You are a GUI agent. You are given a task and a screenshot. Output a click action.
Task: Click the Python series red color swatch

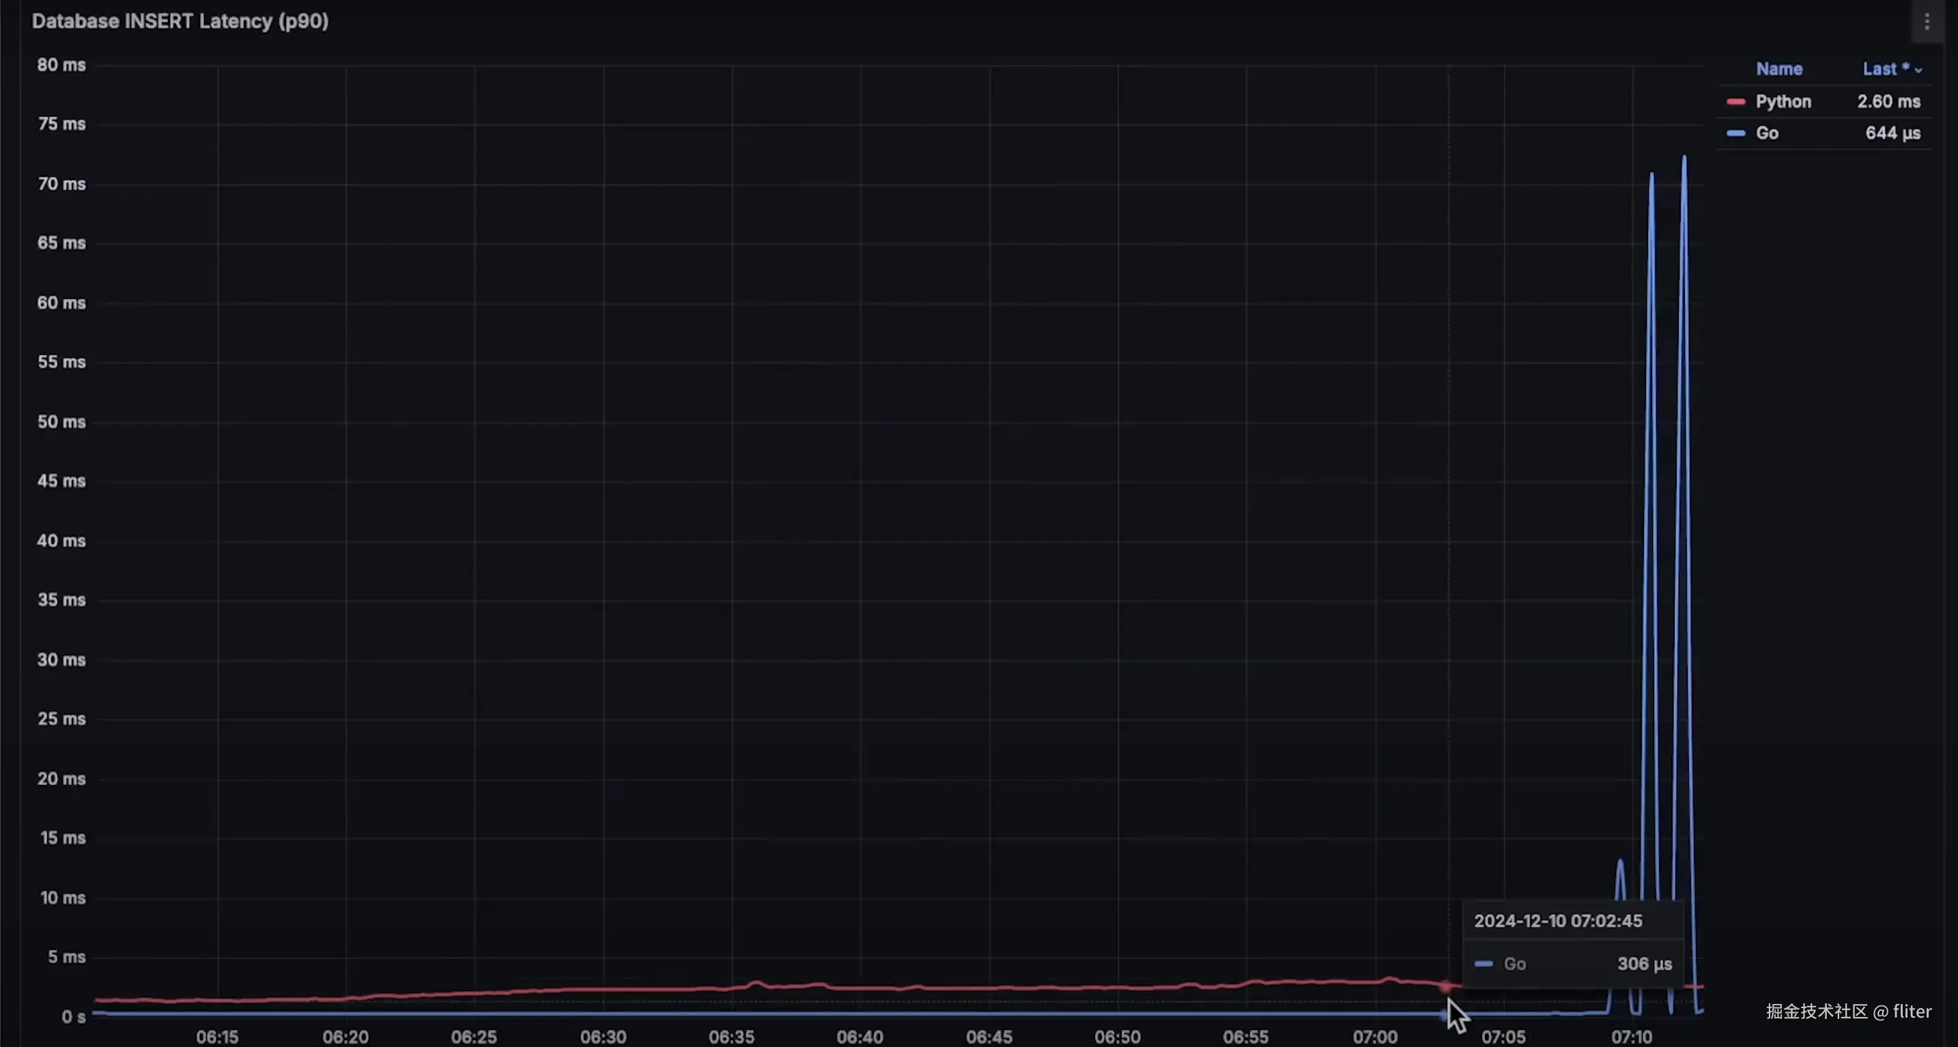point(1735,102)
